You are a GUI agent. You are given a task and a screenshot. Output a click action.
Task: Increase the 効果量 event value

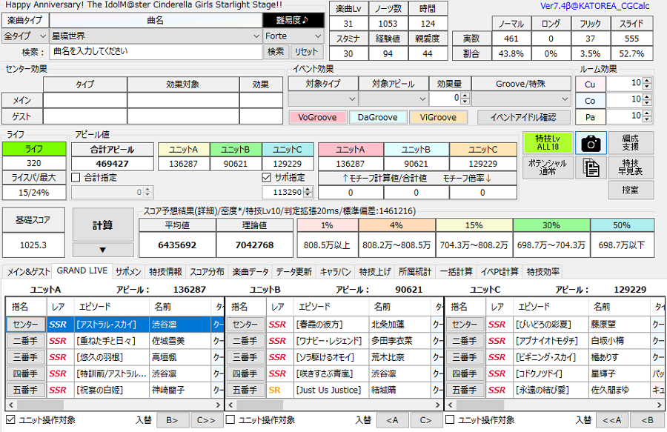click(465, 96)
